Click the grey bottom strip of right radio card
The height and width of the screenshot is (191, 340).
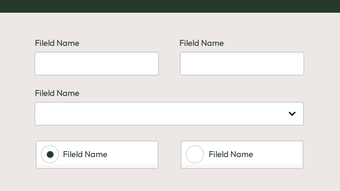(242, 166)
